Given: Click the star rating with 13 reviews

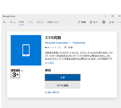Looking at the screenshot, I should (53, 47).
